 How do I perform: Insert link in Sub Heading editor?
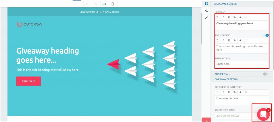[234, 40]
